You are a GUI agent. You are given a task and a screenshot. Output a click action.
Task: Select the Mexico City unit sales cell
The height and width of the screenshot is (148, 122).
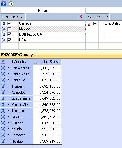48,105
